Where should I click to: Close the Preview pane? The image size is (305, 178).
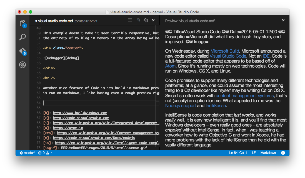283,20
